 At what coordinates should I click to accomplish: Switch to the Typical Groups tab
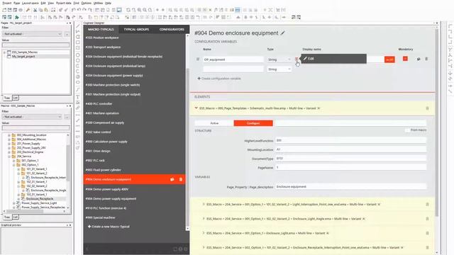coord(136,29)
